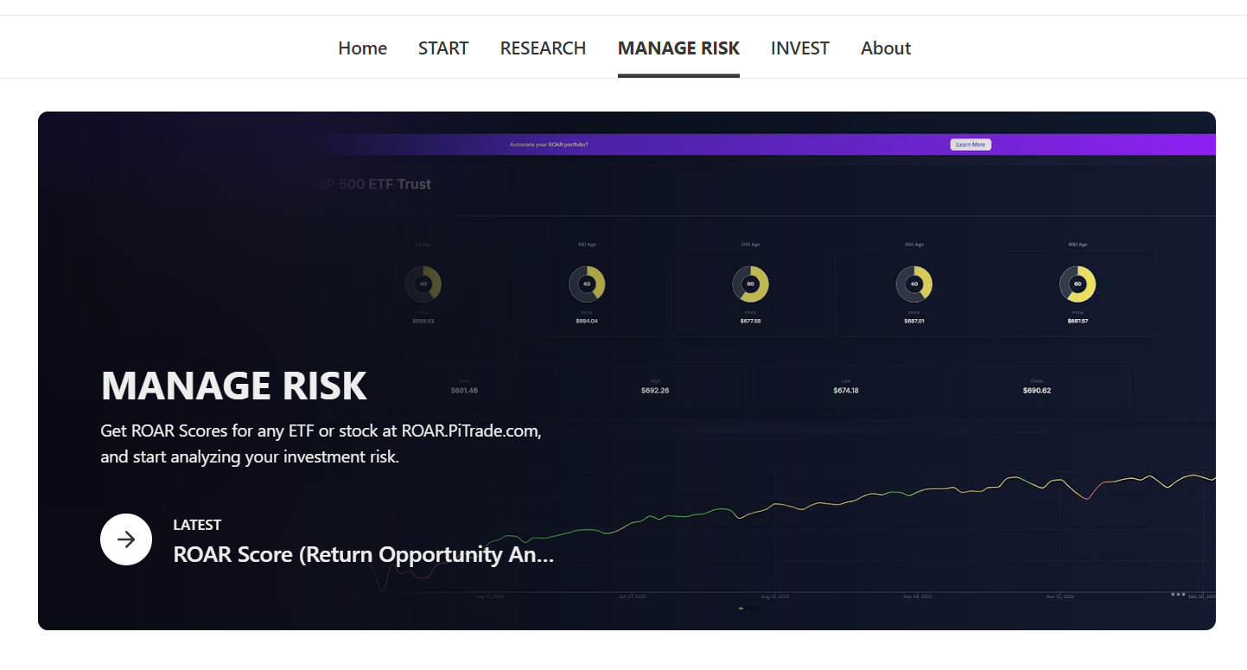Open the About page

point(886,48)
